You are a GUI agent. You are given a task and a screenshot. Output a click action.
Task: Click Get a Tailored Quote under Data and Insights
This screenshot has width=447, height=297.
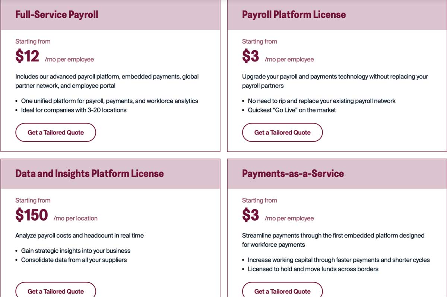[56, 291]
